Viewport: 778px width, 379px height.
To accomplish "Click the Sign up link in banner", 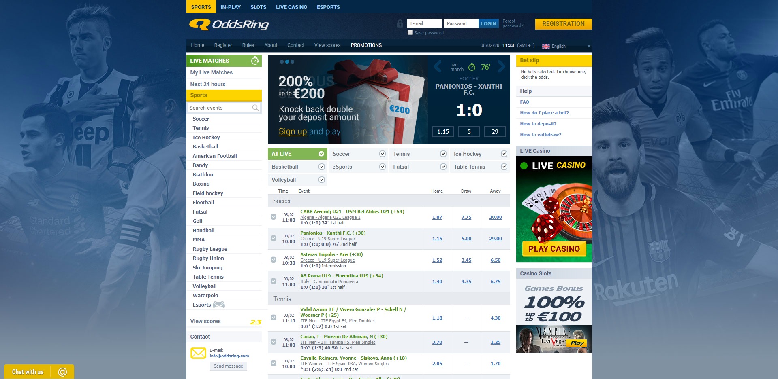I will coord(293,131).
